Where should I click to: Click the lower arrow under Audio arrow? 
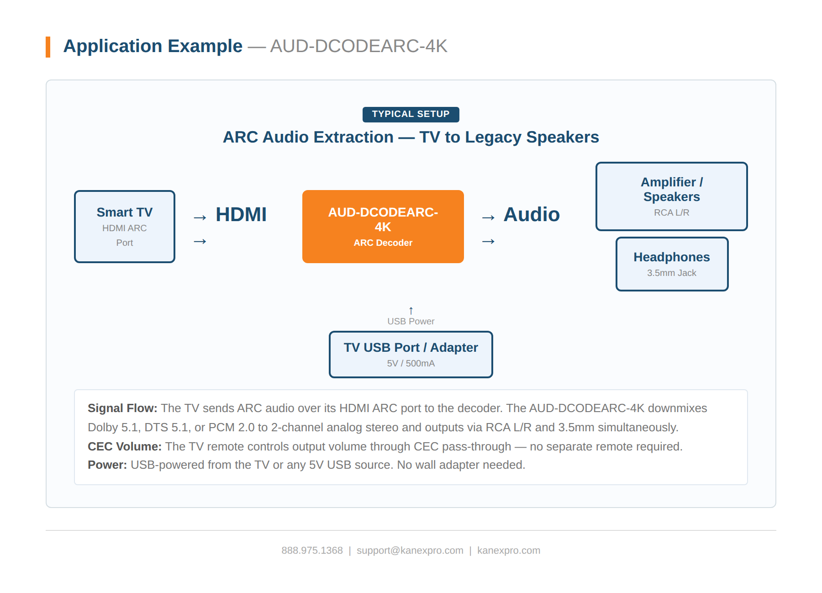tap(489, 241)
